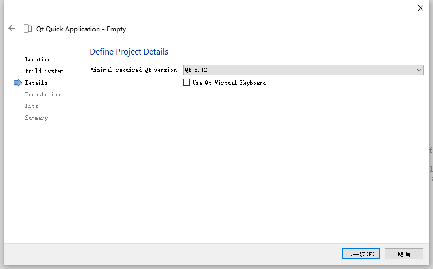Close the wizard with the X button
The height and width of the screenshot is (269, 433).
click(421, 8)
